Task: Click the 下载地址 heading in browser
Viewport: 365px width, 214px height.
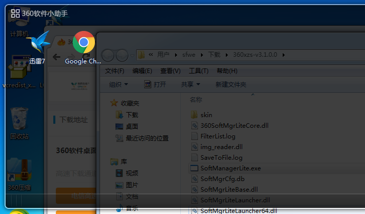Action: pos(74,120)
